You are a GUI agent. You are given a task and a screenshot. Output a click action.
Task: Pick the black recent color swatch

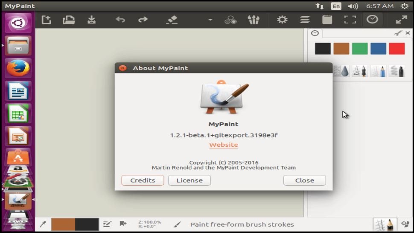coord(323,49)
